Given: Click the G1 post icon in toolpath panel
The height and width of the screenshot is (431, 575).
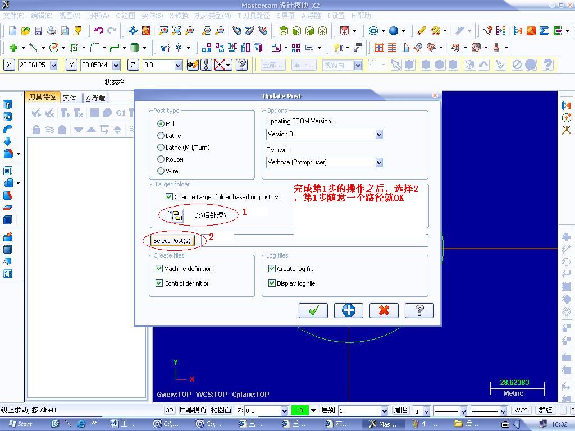Looking at the screenshot, I should pos(121,113).
